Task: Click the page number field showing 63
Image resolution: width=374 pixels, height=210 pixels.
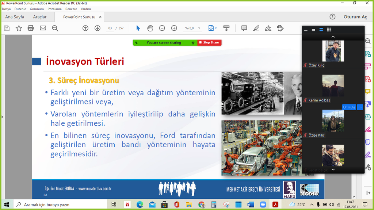Action: pyautogui.click(x=110, y=28)
